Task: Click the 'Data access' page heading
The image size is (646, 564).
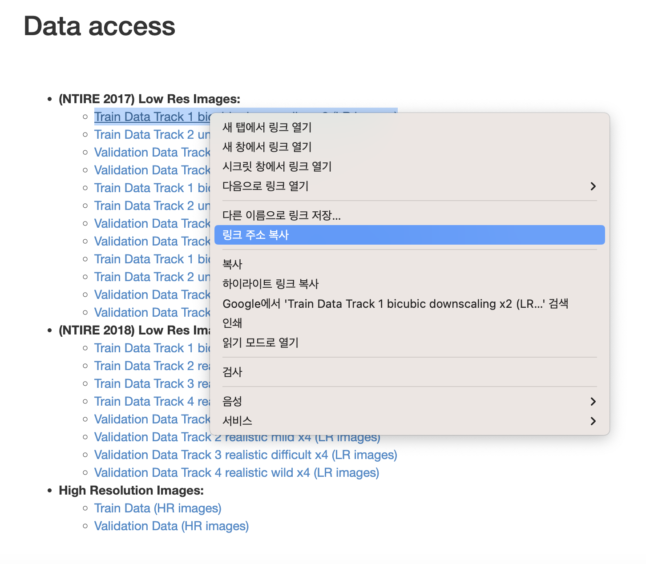Action: tap(99, 26)
